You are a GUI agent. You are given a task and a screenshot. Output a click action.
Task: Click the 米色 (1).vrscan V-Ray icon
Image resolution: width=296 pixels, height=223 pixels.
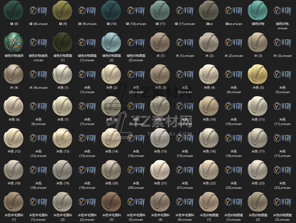click(87, 74)
